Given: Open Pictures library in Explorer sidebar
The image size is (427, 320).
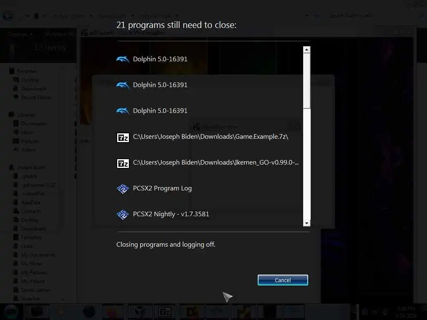Looking at the screenshot, I should [x=26, y=141].
